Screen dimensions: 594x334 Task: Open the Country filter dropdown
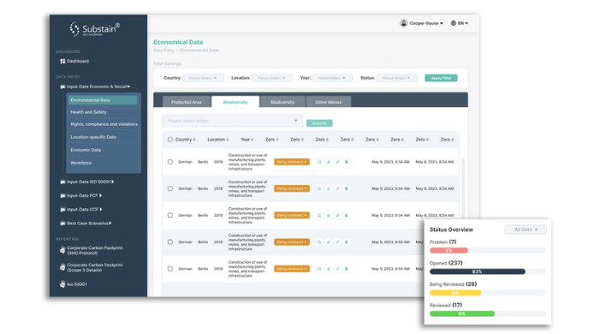(203, 78)
